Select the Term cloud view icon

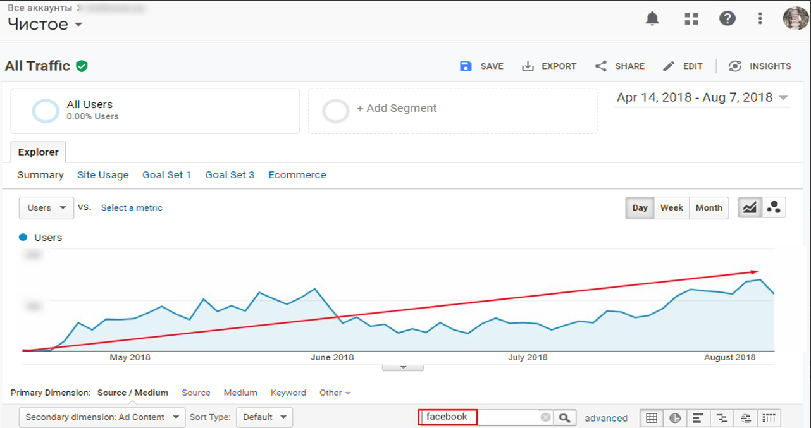click(746, 418)
